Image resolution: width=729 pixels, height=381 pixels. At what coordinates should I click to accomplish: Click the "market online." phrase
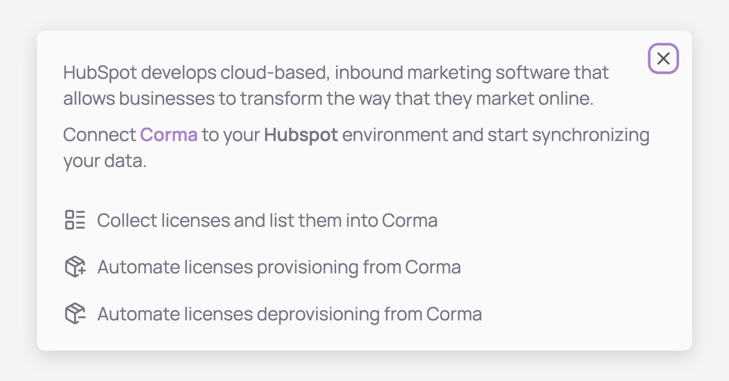point(535,98)
